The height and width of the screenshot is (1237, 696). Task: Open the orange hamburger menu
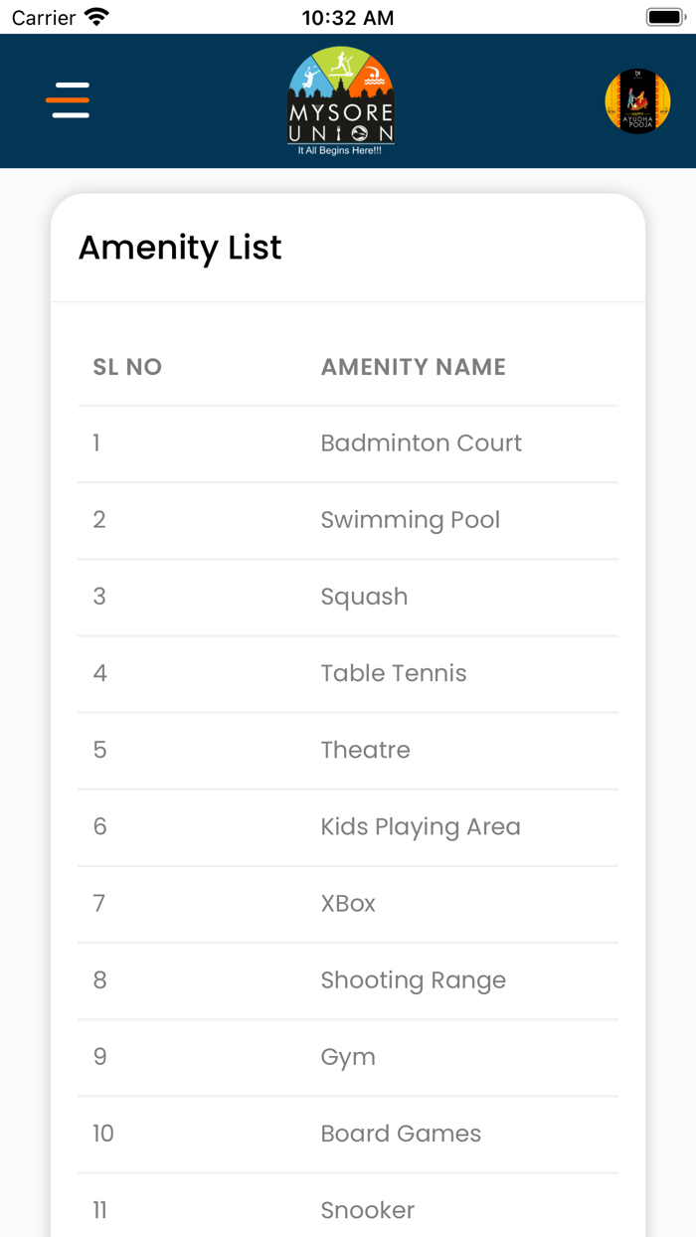point(68,100)
